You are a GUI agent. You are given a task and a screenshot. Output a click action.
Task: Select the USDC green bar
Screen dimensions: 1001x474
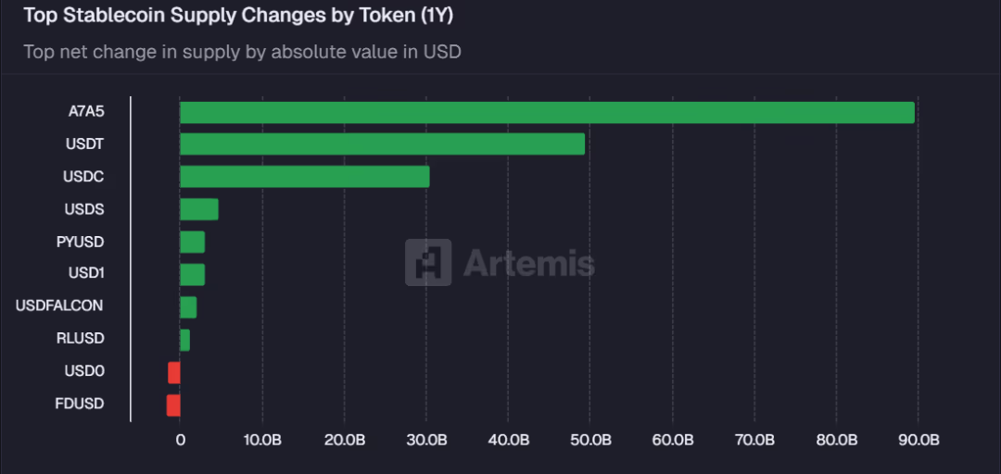(x=304, y=177)
